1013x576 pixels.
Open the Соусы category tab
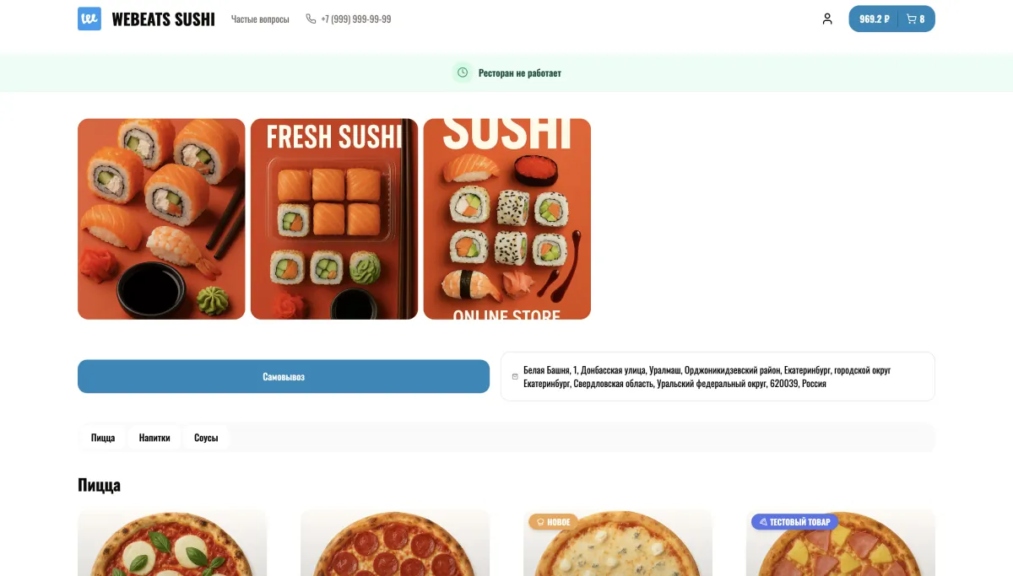(206, 438)
